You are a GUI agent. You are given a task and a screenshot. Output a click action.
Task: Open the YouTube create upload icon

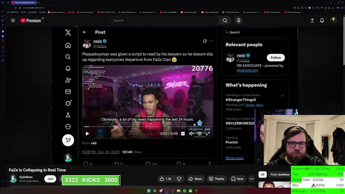[x=312, y=20]
